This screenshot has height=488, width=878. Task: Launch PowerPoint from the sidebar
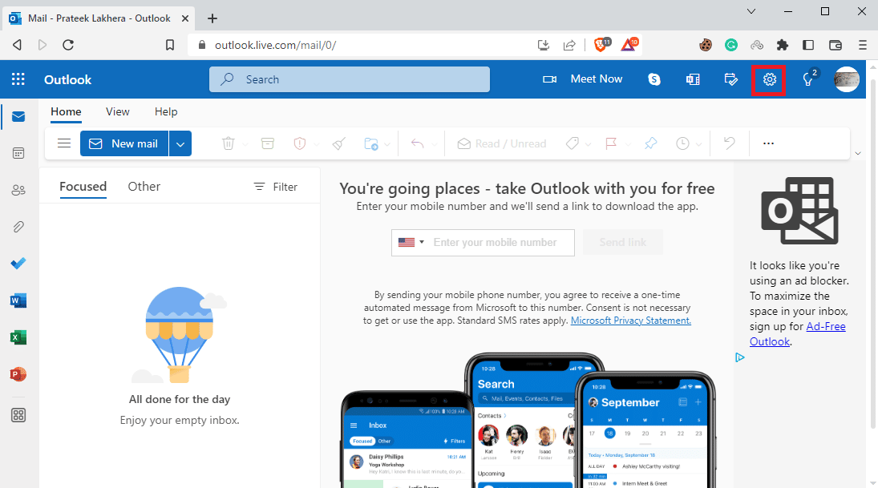point(18,374)
